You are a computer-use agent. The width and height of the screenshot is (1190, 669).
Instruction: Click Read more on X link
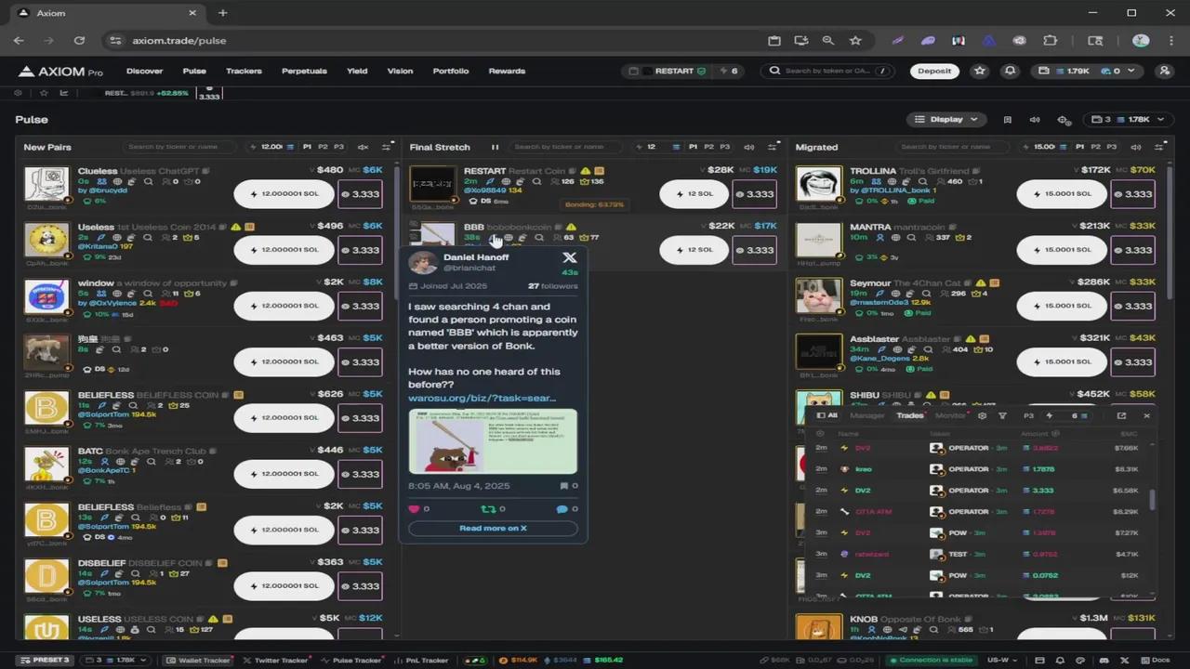point(493,528)
